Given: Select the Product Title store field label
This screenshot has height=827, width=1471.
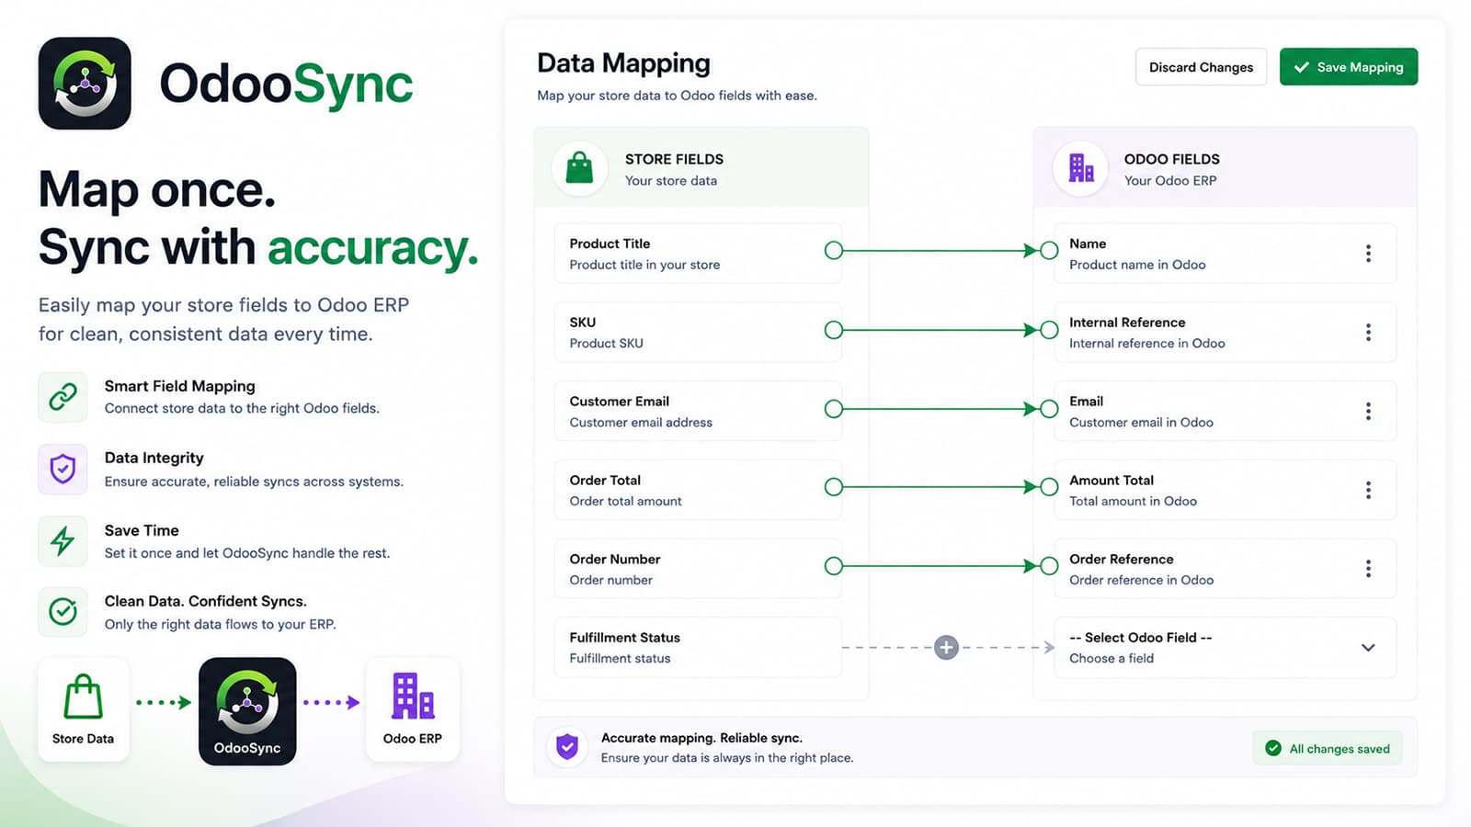Looking at the screenshot, I should [610, 244].
